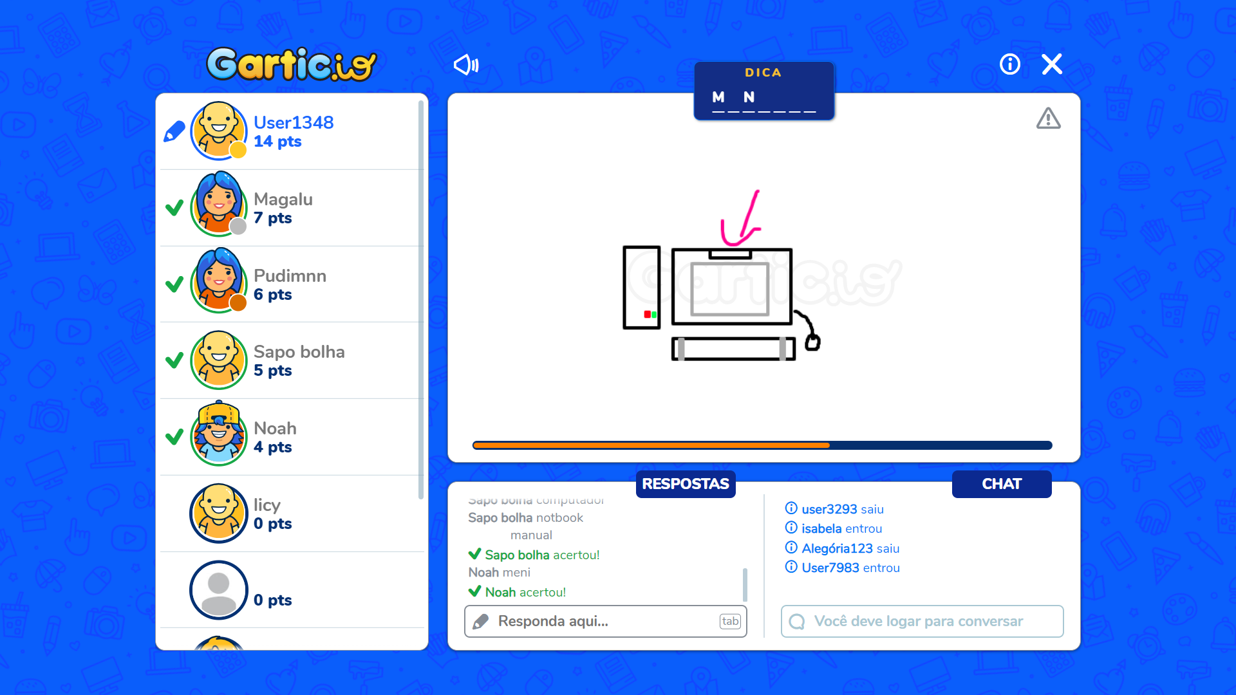This screenshot has width=1236, height=695.
Task: Click the pencil drawing icon next to User1348
Action: 173,131
